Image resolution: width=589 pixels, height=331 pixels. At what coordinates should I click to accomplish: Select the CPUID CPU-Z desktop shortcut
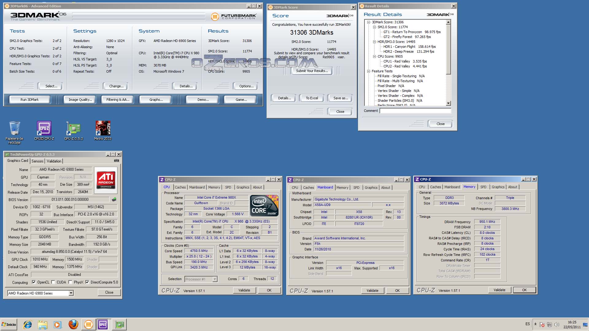pos(44,131)
